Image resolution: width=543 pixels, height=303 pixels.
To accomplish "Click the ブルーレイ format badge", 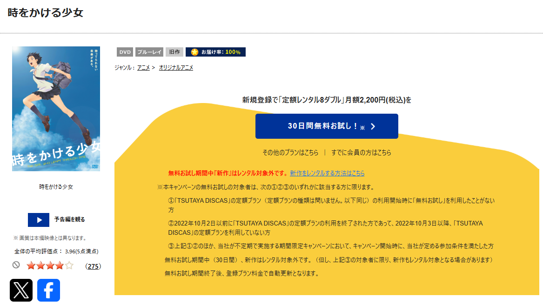I will (149, 52).
